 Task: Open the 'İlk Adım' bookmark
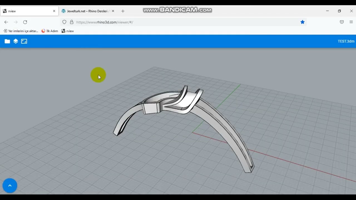click(50, 31)
